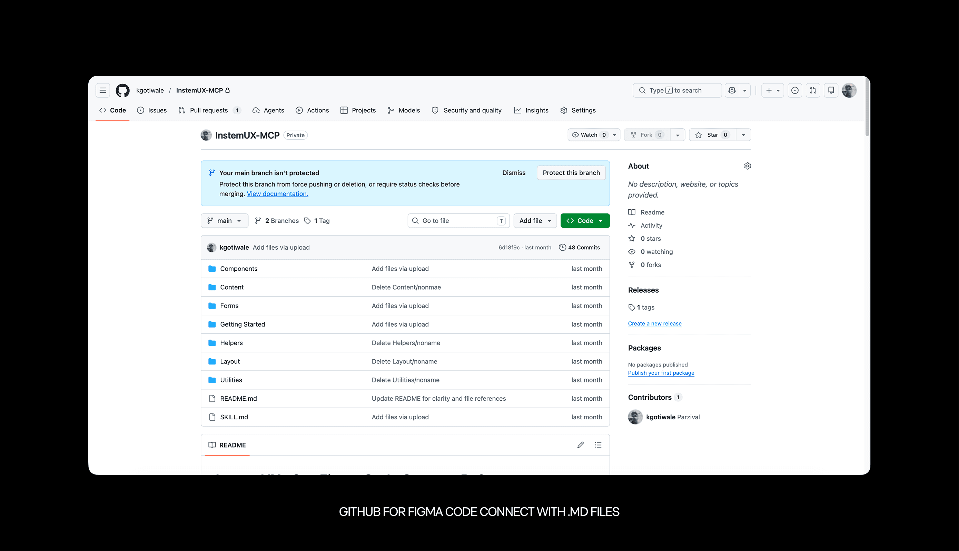The height and width of the screenshot is (551, 959).
Task: Click the 6d18f9c commit hash
Action: (x=509, y=248)
